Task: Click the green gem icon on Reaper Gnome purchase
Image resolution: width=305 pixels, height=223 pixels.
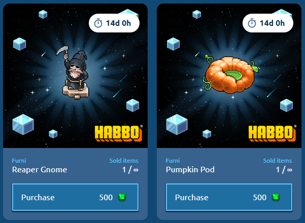Action: pos(122,197)
